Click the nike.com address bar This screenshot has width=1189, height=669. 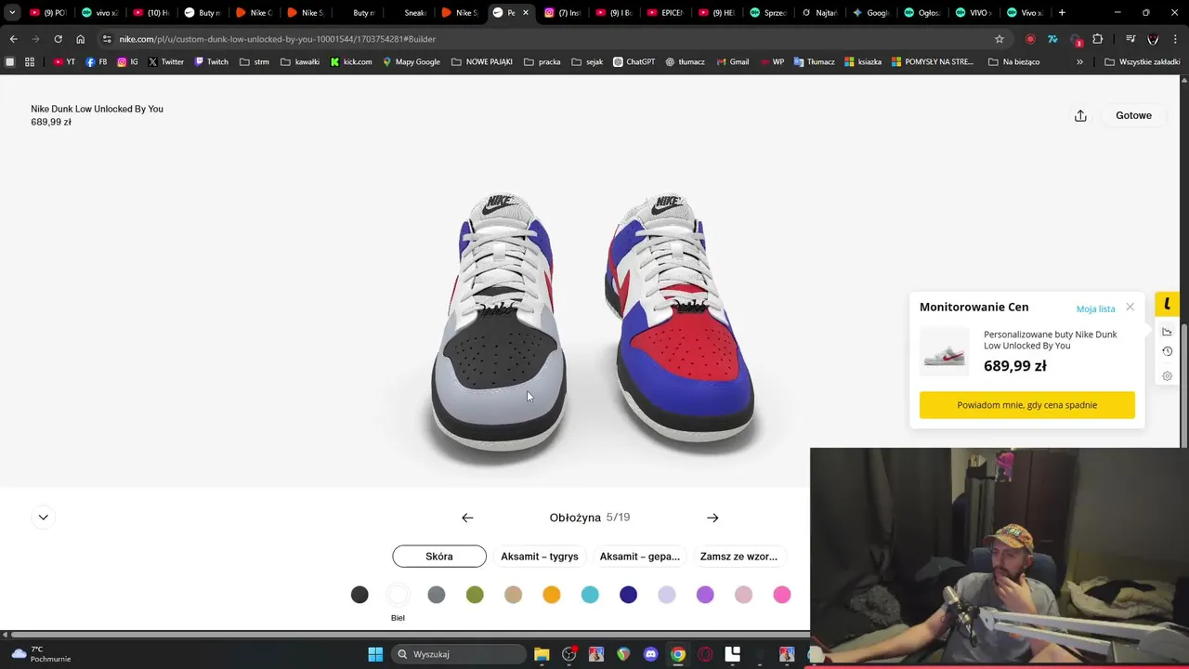coord(548,39)
